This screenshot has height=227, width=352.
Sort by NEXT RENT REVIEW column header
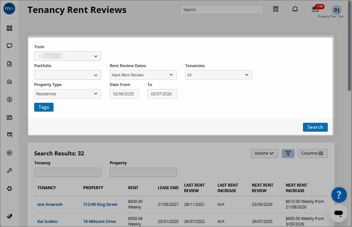click(262, 188)
